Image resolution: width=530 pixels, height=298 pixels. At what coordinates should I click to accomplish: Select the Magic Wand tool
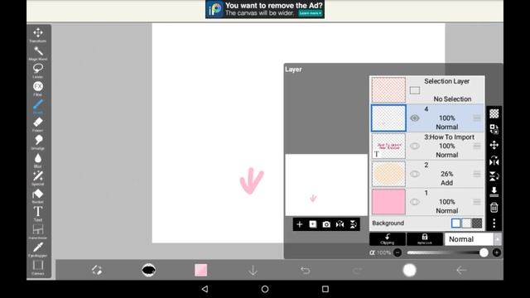[38, 53]
